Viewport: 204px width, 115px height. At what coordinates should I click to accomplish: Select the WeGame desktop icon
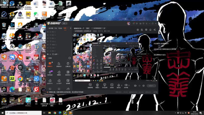(4, 101)
